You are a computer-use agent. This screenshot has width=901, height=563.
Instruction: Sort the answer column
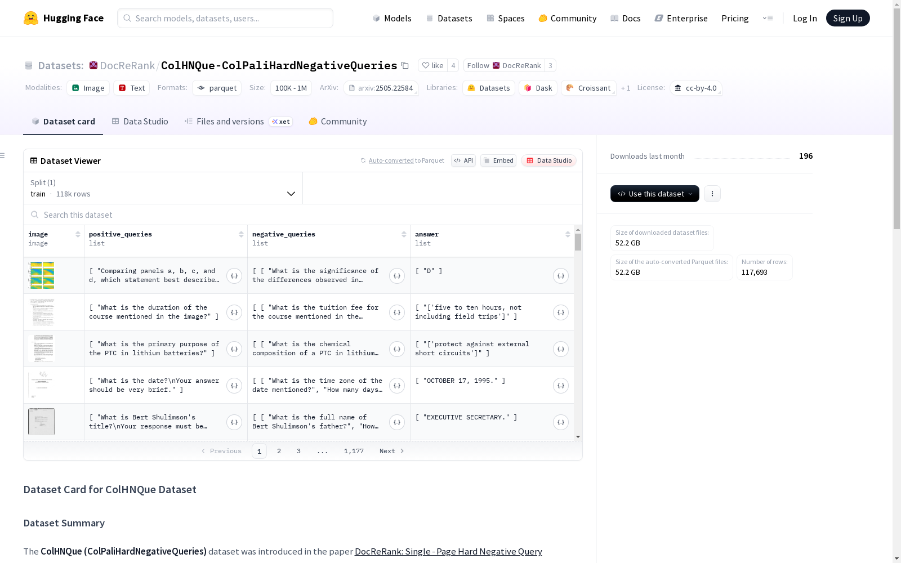tap(568, 234)
